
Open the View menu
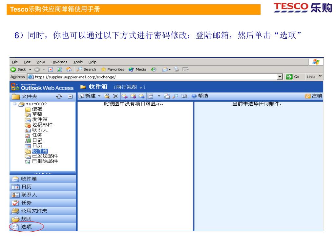[x=40, y=62]
